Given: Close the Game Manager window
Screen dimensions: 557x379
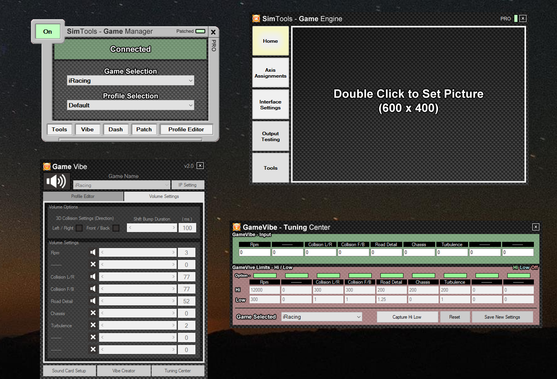Looking at the screenshot, I should pyautogui.click(x=213, y=32).
